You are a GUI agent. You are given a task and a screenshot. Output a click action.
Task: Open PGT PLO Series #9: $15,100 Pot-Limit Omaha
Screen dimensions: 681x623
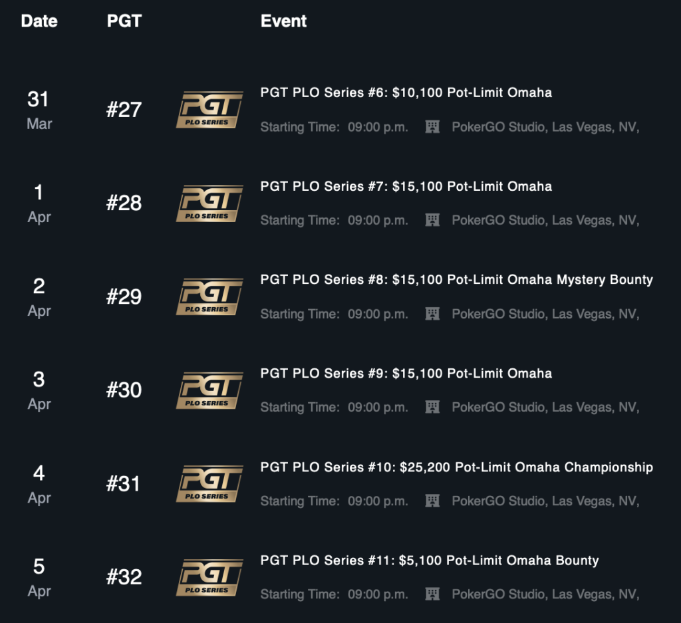pyautogui.click(x=406, y=374)
